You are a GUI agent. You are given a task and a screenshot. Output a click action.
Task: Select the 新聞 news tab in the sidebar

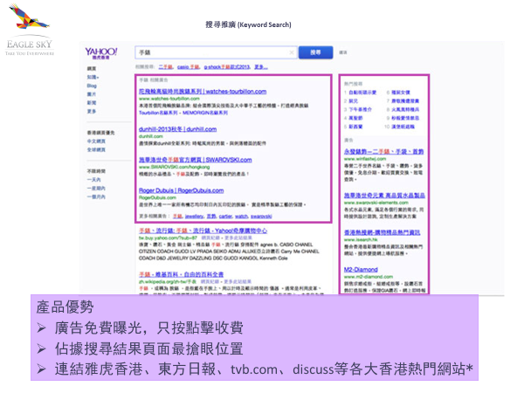click(92, 103)
